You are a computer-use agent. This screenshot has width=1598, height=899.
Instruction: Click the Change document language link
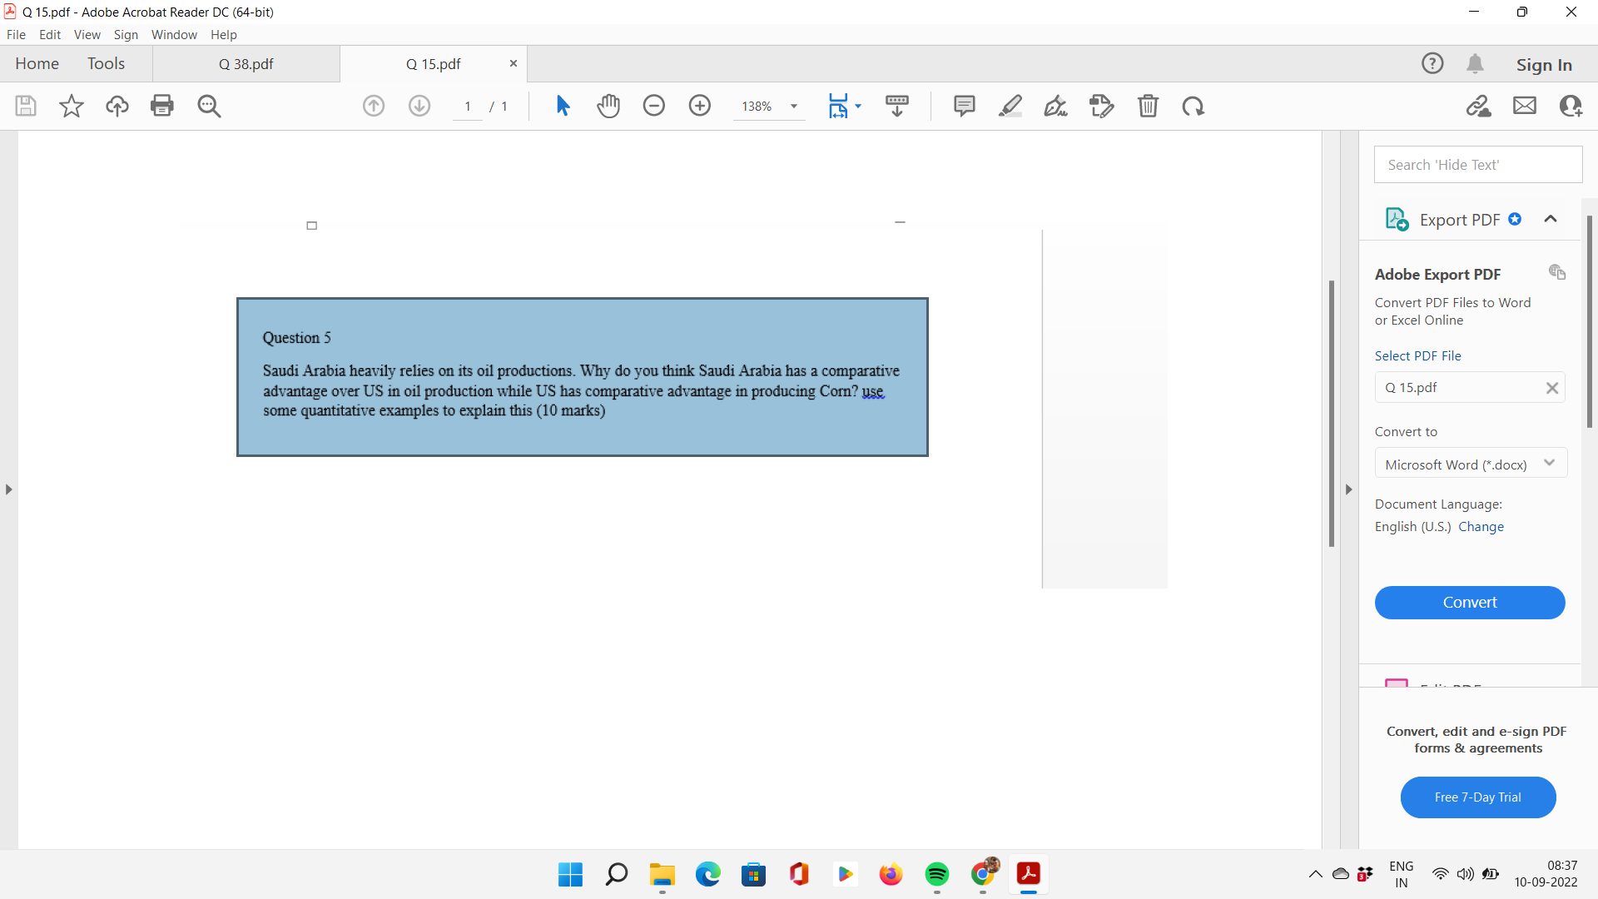(x=1482, y=526)
